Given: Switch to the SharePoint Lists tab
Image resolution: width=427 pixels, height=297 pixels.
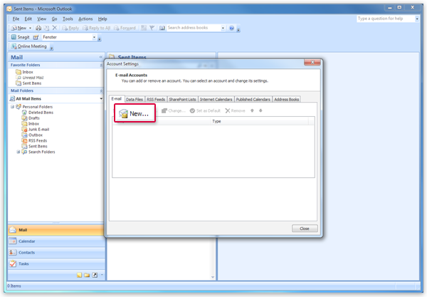Looking at the screenshot, I should tap(182, 100).
